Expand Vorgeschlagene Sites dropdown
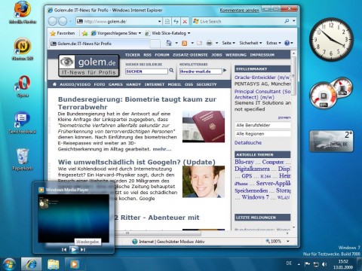 [140, 33]
